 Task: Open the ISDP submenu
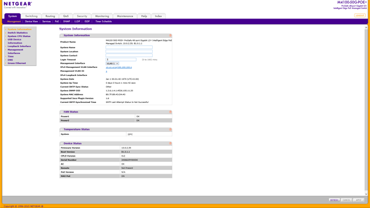pos(87,21)
